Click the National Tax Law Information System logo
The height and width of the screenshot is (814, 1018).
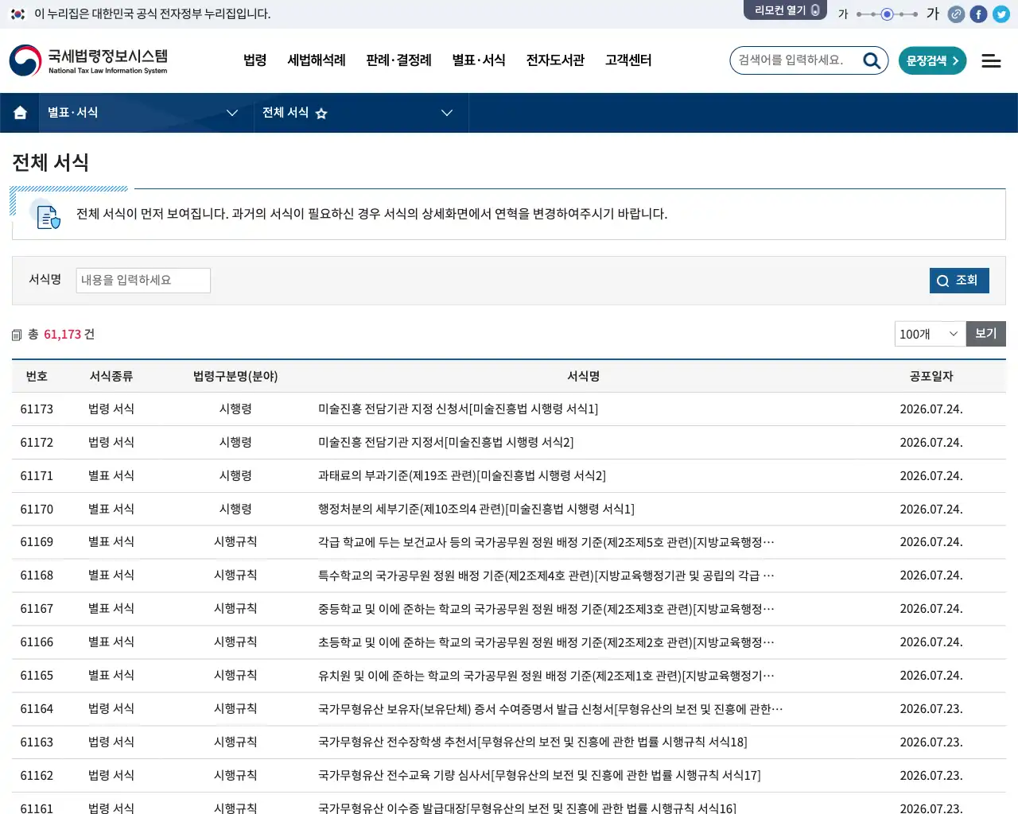tap(89, 60)
